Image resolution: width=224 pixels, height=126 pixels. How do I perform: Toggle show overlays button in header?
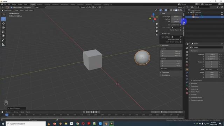(x=166, y=10)
